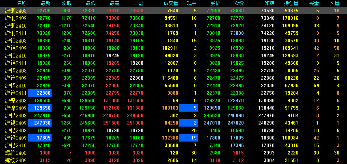Click 螺纹2409 change value 28
Screen dimensions: 347x164
click(x=69, y=161)
